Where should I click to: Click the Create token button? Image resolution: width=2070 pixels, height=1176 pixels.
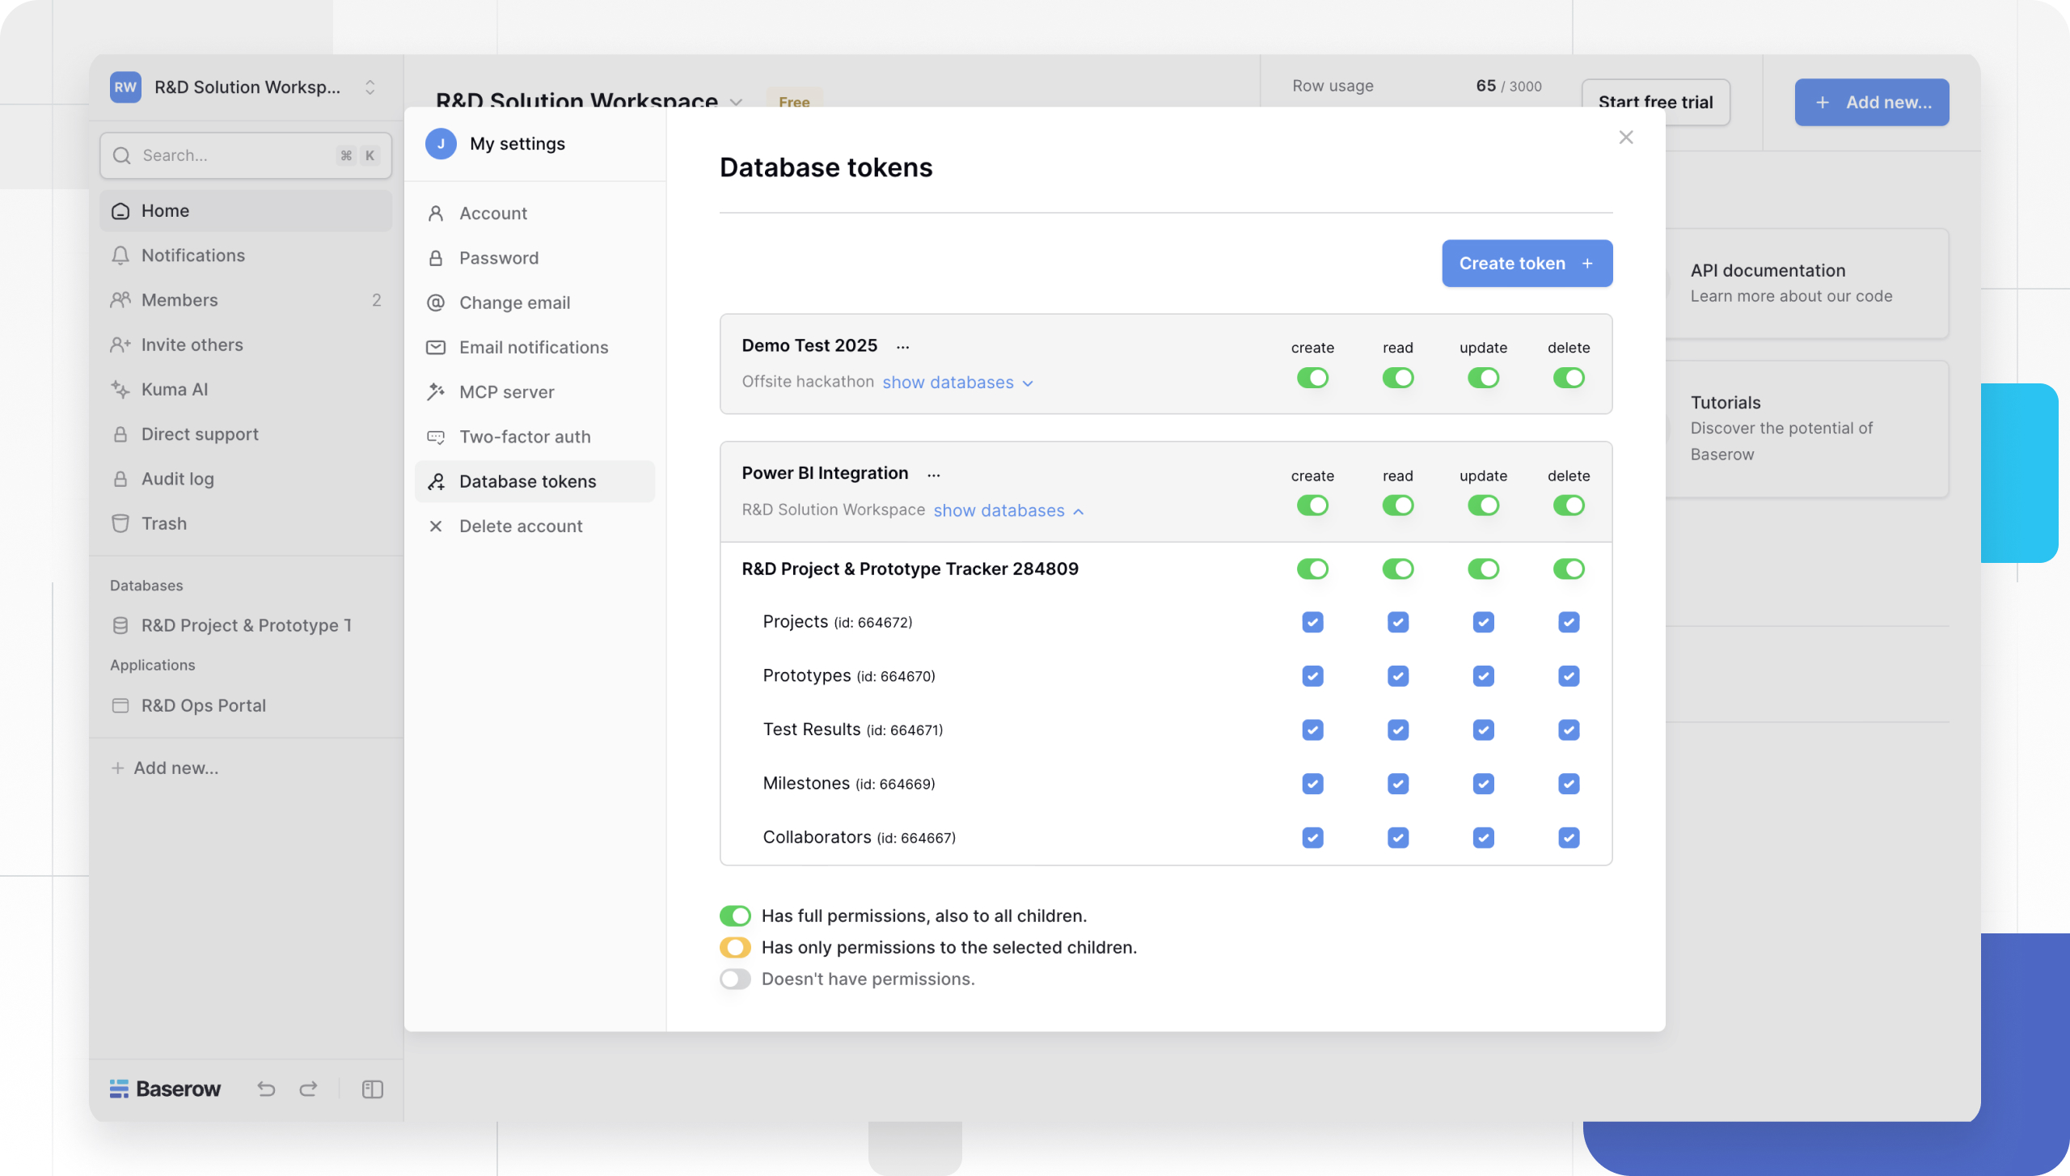tap(1526, 263)
